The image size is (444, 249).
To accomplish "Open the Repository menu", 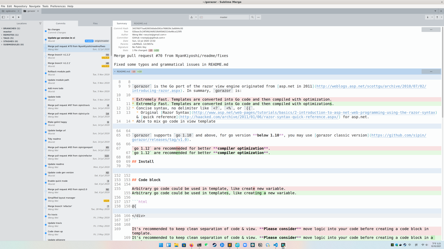I will [x=20, y=6].
